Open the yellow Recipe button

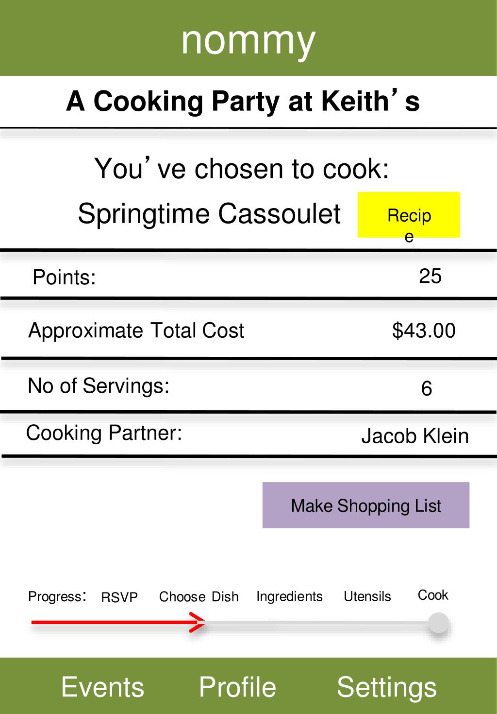408,215
